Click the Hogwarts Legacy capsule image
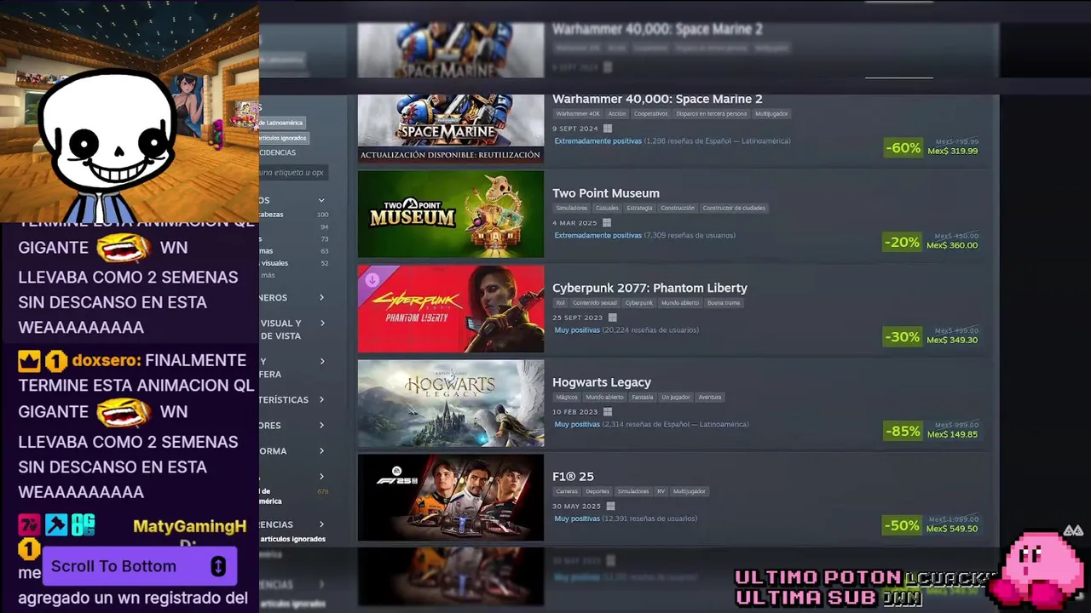The image size is (1091, 613). (x=451, y=403)
